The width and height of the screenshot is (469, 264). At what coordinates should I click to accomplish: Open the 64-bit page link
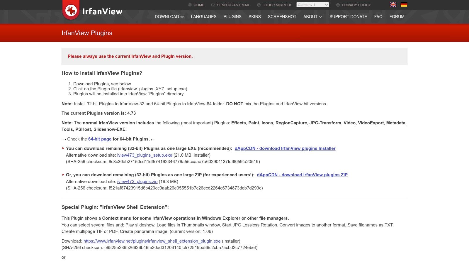point(100,139)
